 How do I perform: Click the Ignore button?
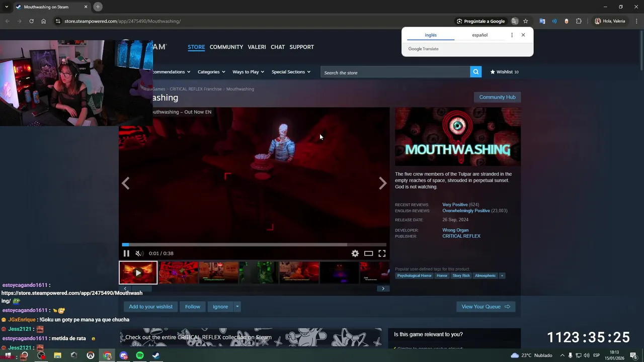220,307
